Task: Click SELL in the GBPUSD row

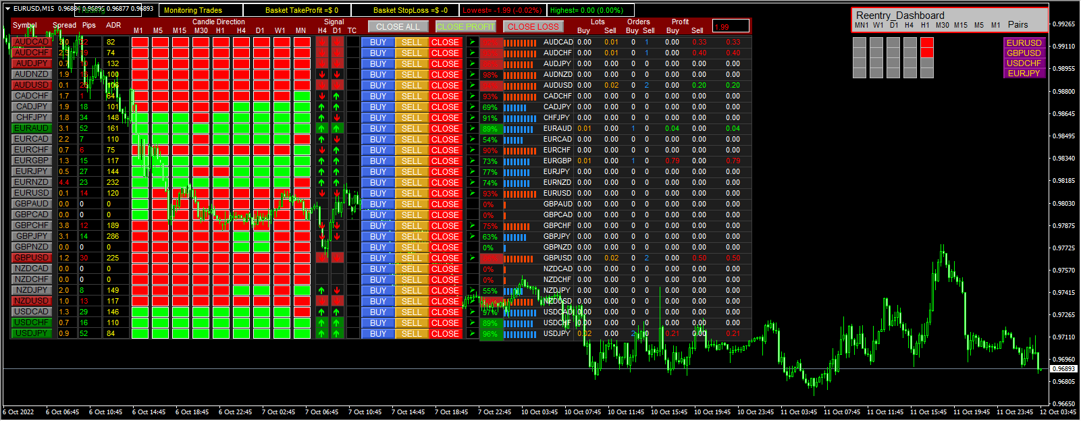Action: tap(411, 258)
